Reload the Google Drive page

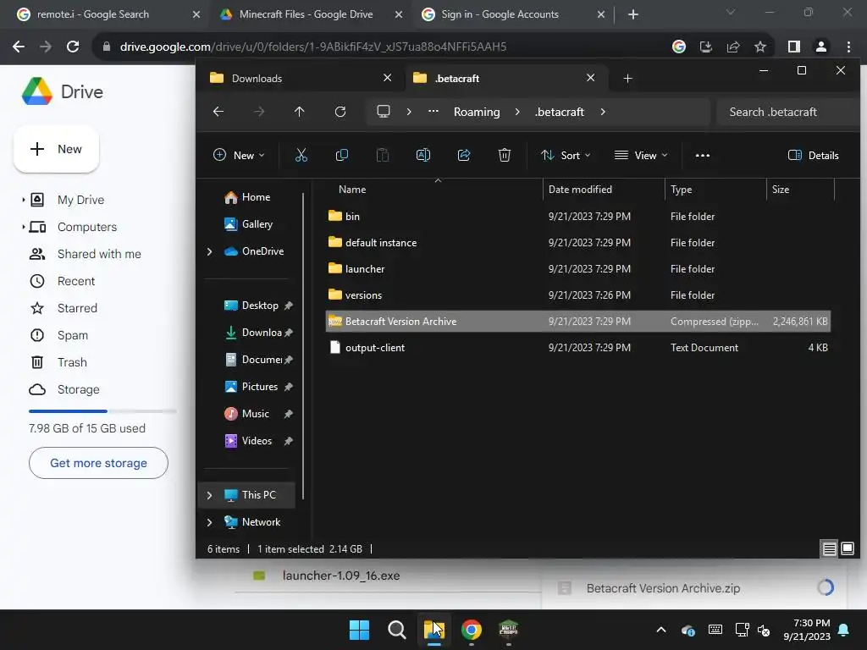click(73, 47)
